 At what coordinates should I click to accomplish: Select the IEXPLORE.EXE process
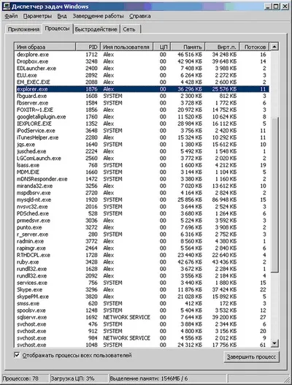pos(142,123)
